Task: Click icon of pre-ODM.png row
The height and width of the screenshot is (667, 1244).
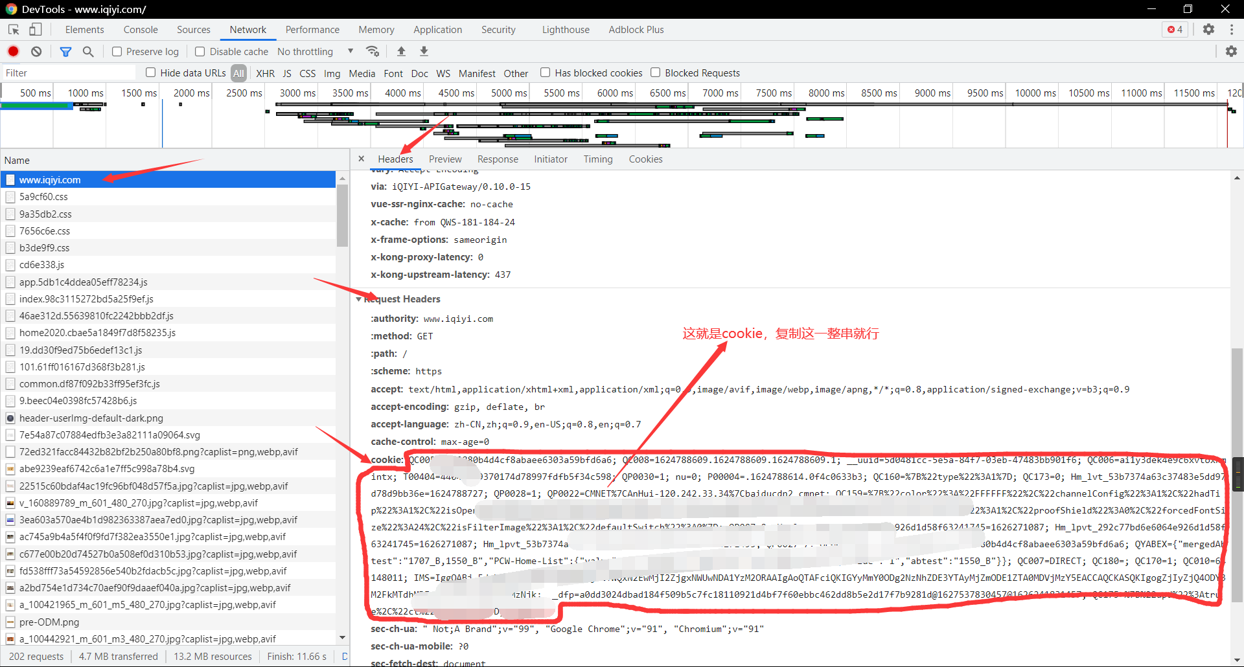Action: 10,622
